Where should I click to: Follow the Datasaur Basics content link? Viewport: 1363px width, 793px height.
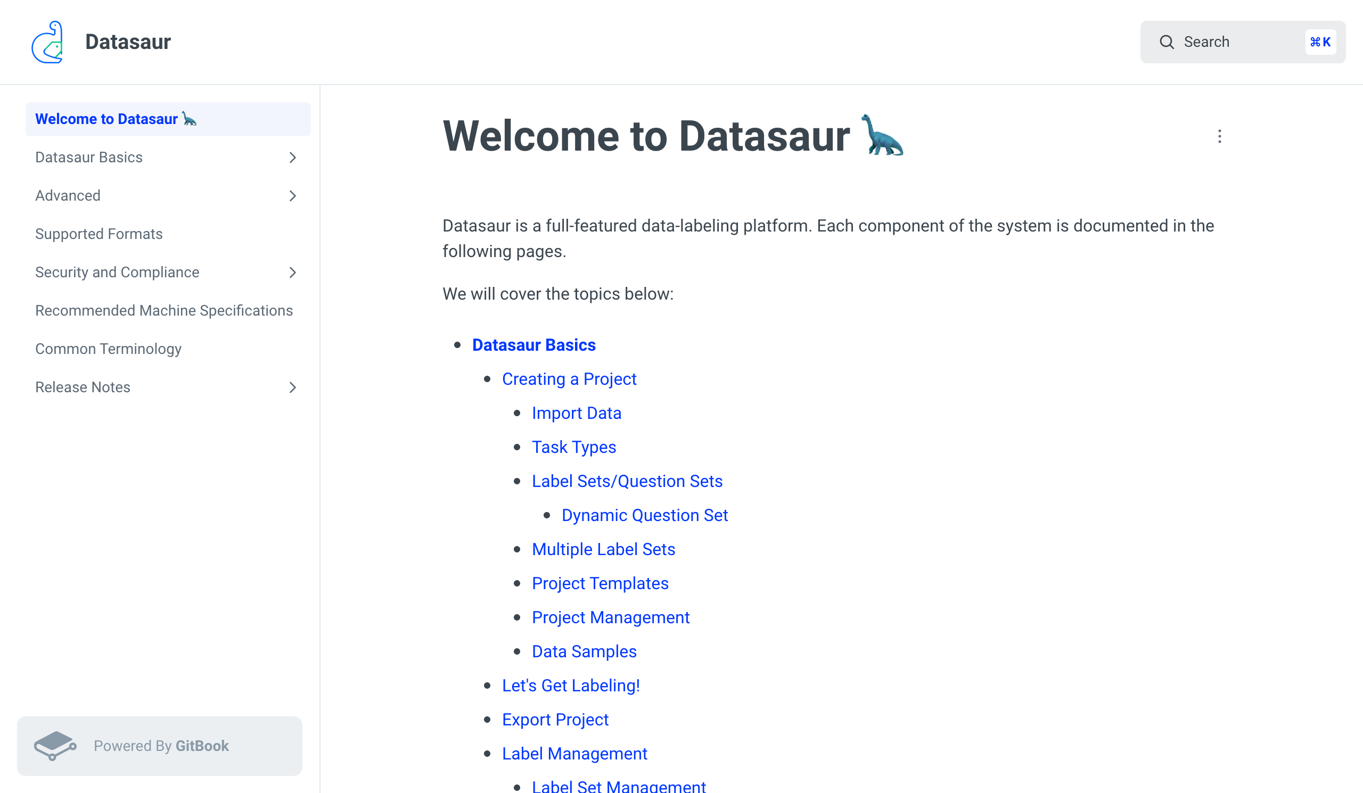point(534,345)
